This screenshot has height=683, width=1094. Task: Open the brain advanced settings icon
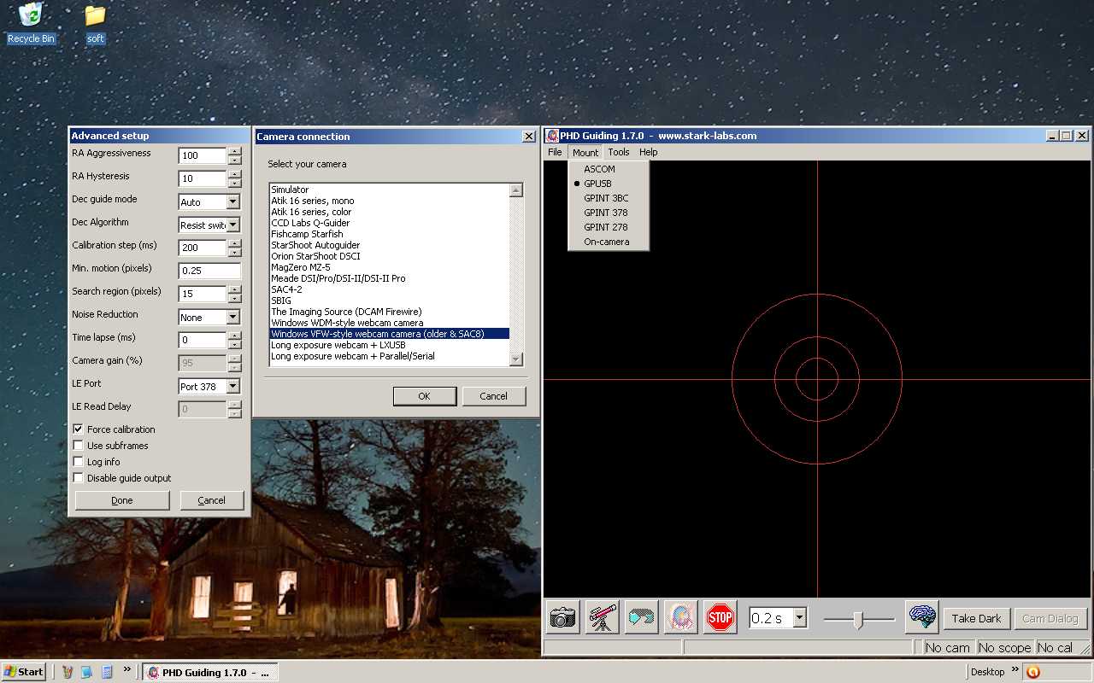point(922,617)
